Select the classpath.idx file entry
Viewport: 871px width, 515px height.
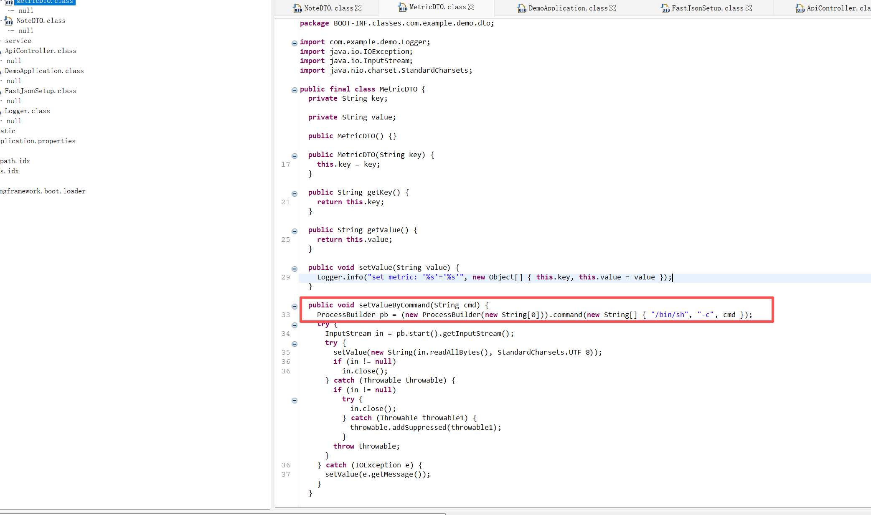pos(15,161)
